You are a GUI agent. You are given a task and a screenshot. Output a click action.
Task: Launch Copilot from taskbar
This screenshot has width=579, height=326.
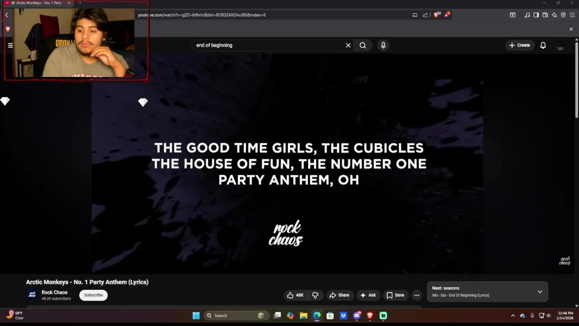290,316
